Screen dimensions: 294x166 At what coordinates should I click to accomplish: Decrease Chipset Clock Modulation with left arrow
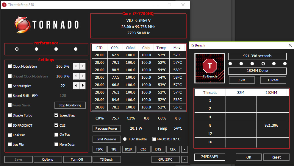tap(76, 76)
